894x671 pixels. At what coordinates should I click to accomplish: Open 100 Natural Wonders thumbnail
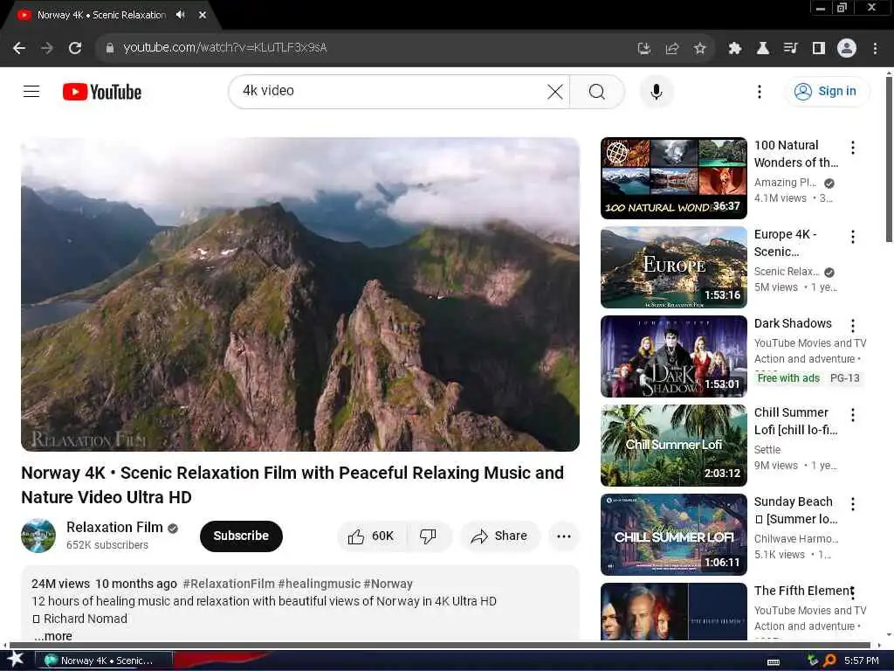[x=673, y=178]
